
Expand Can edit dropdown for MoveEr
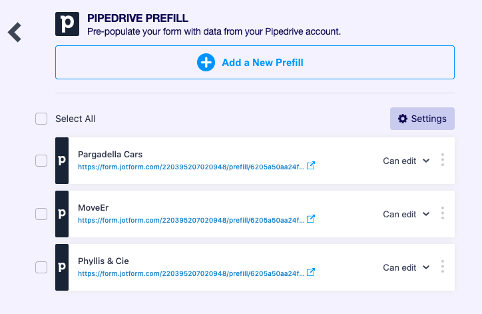(x=406, y=214)
